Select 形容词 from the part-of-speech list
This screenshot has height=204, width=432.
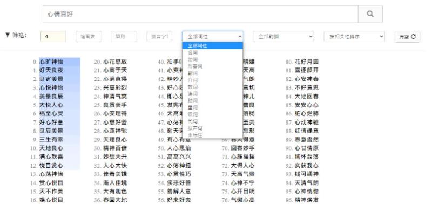[x=212, y=66]
